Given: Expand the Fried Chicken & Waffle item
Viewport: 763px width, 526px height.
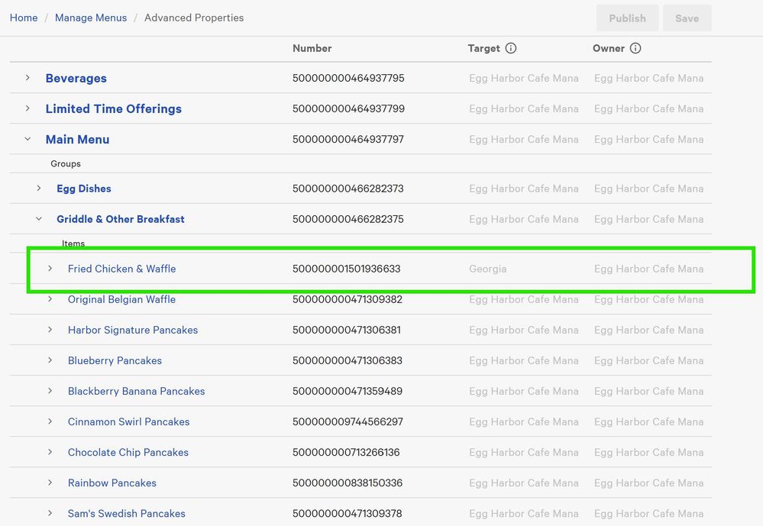Looking at the screenshot, I should click(x=50, y=269).
